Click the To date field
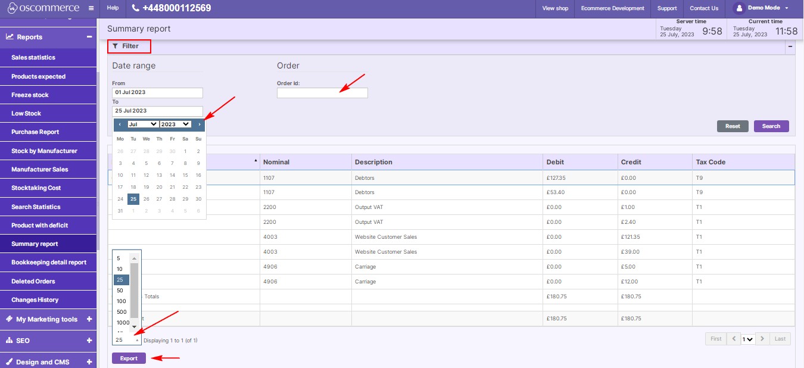Image resolution: width=804 pixels, height=368 pixels. (x=157, y=111)
